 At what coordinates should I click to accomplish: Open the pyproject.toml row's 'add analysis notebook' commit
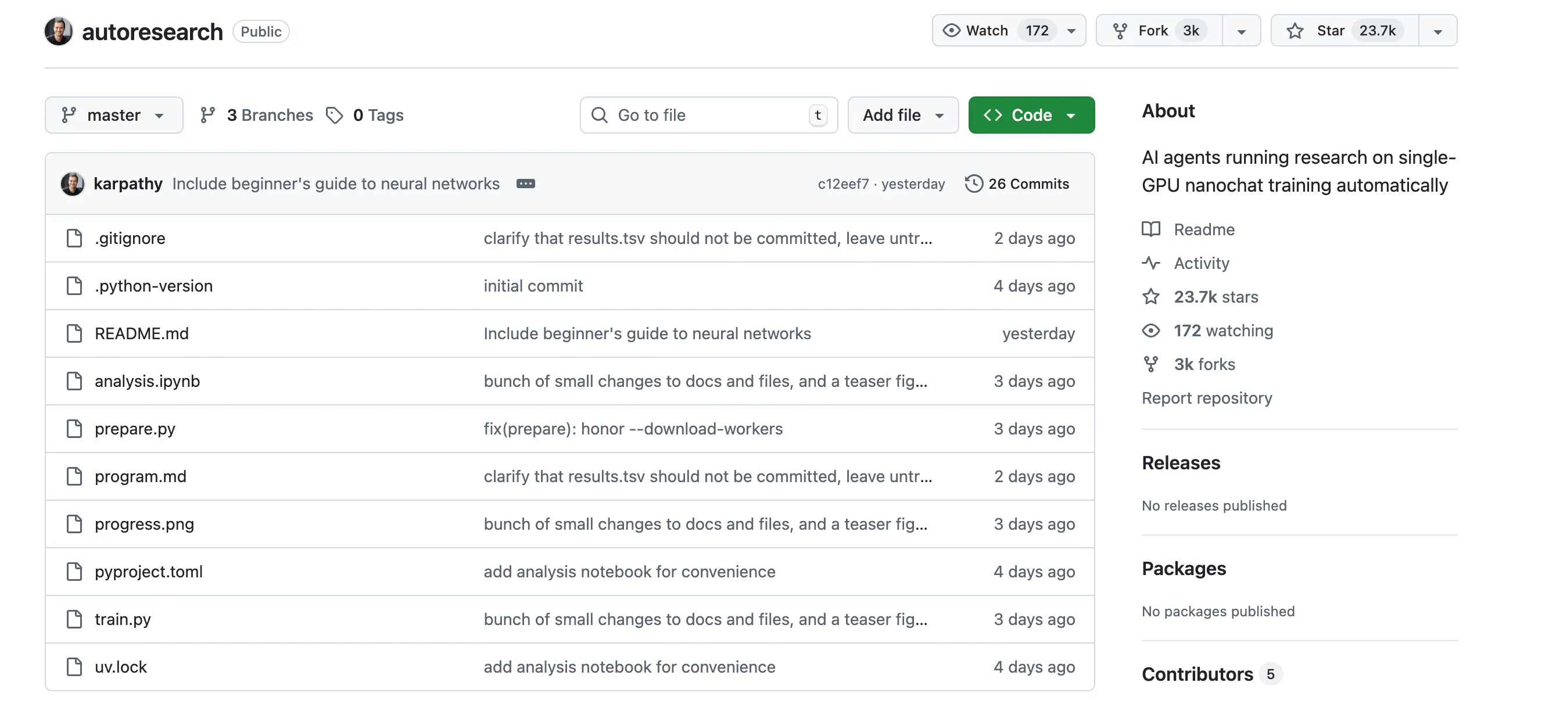coord(629,571)
